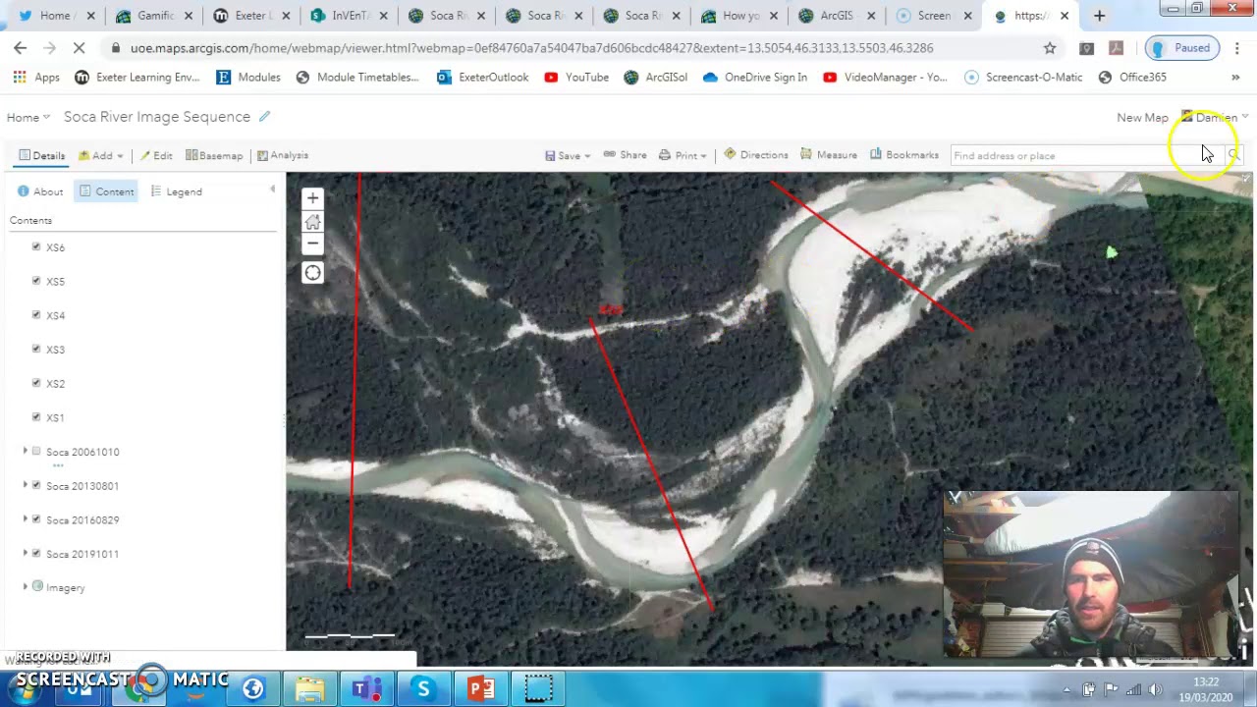Open OneDrive Sign In bookmark

[x=755, y=78]
